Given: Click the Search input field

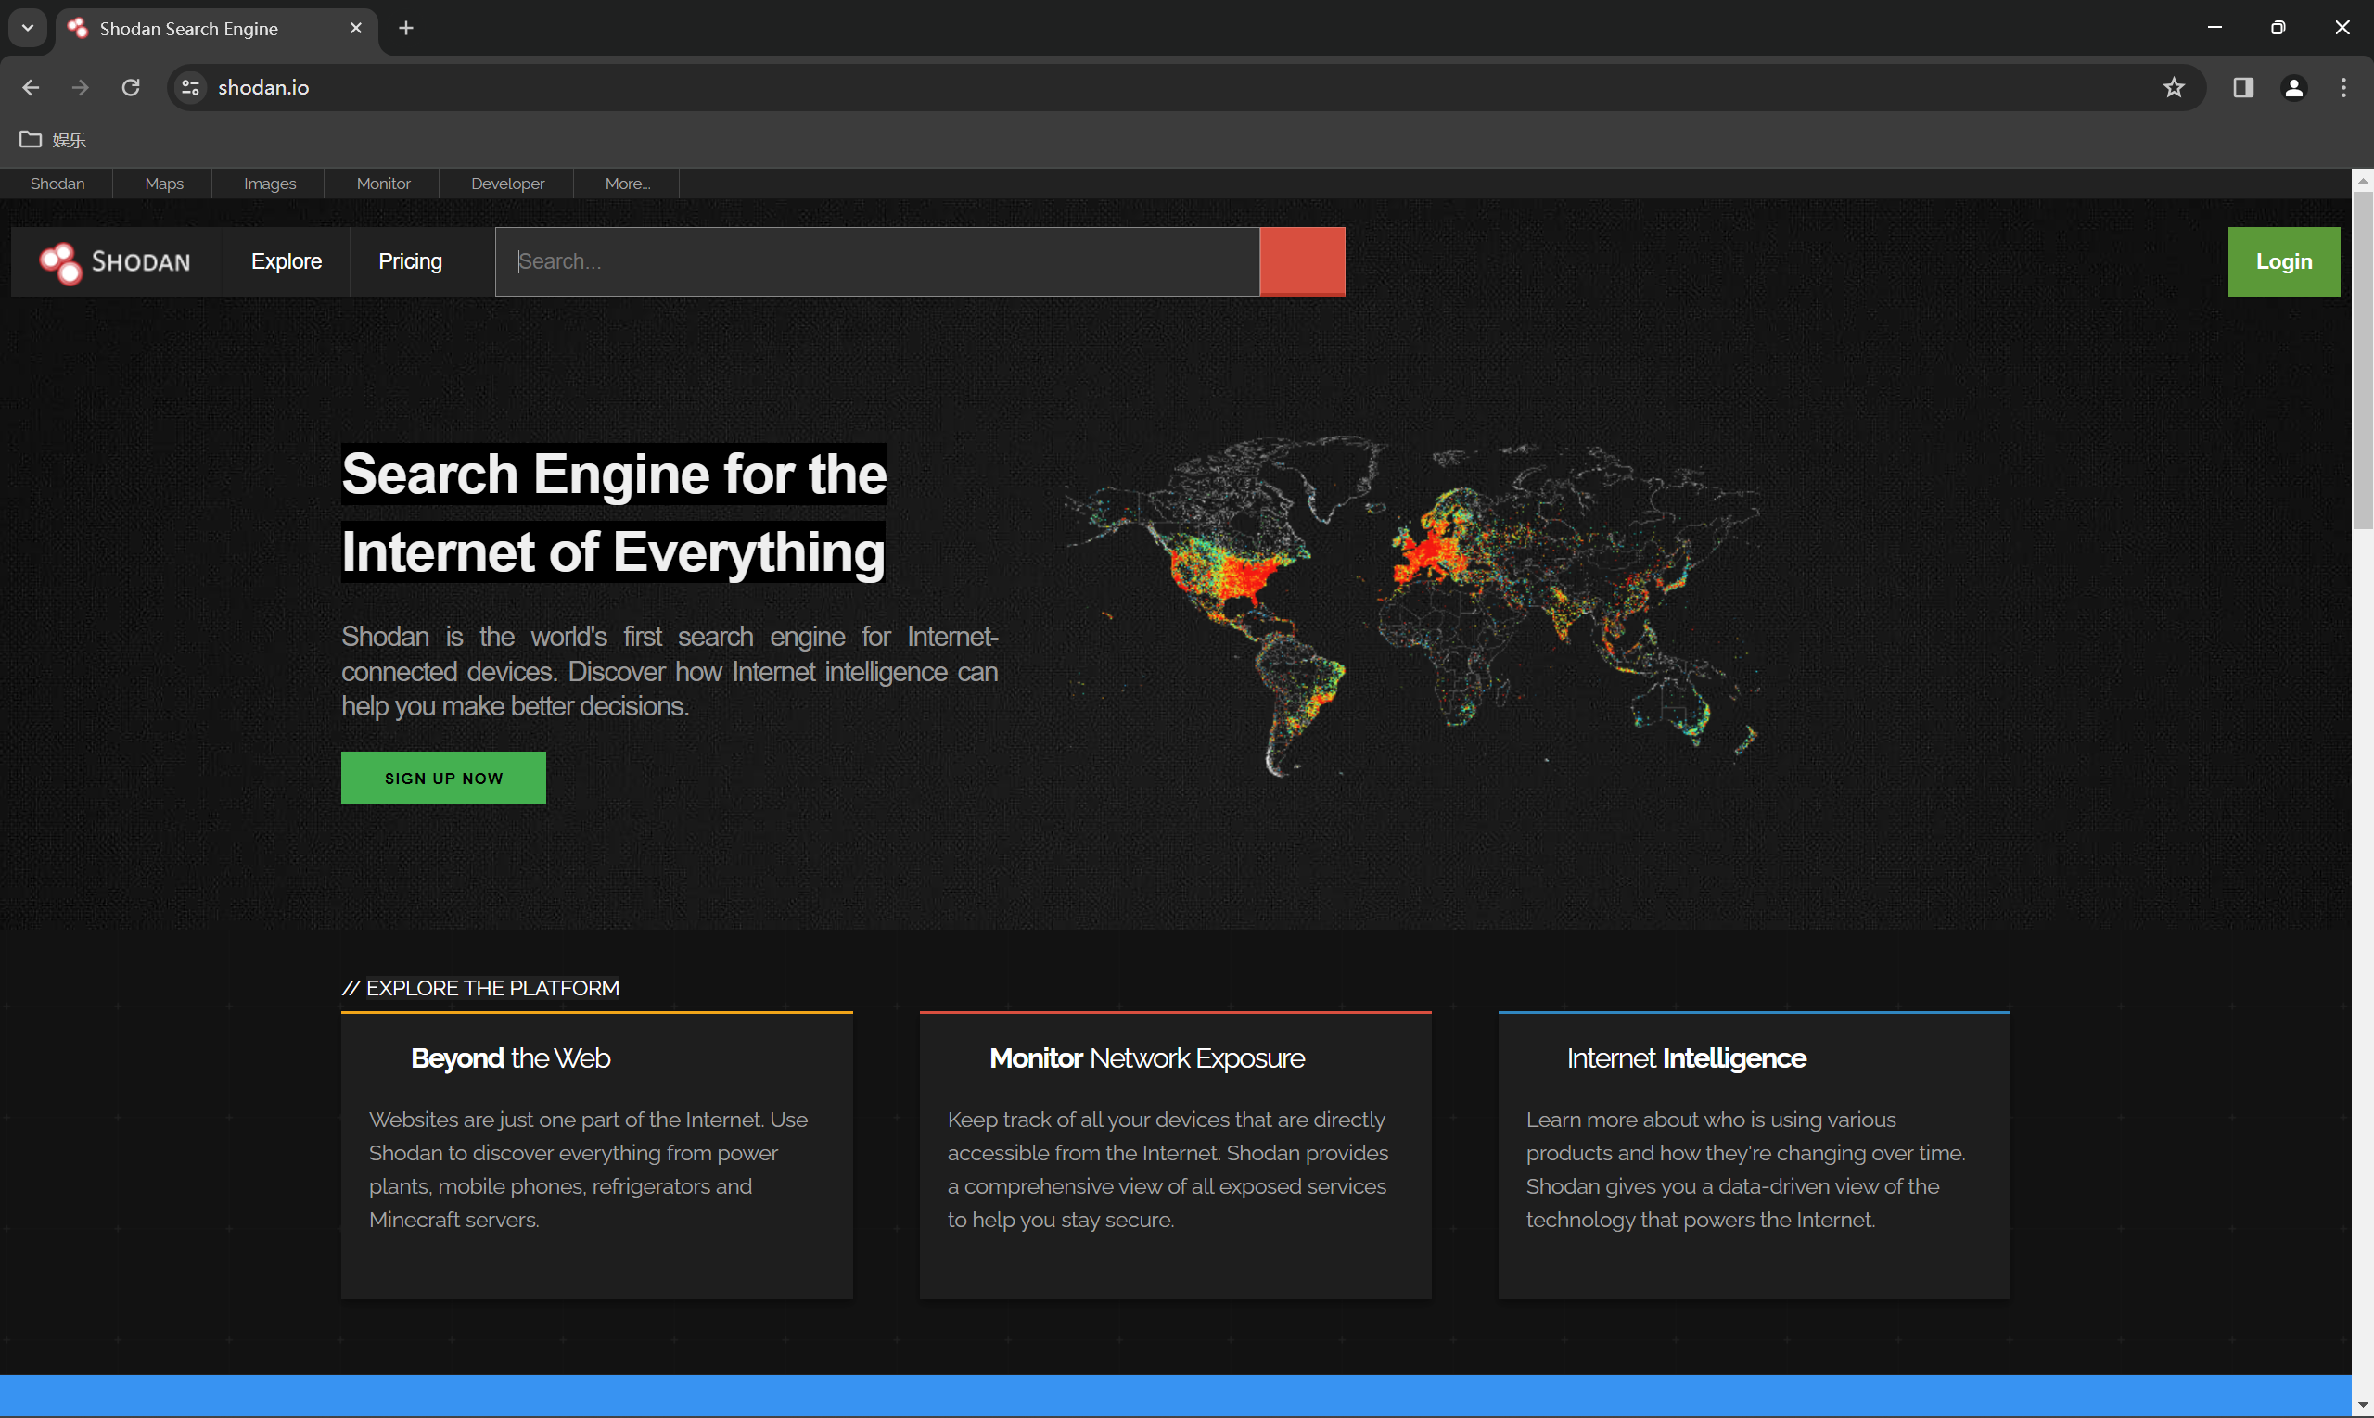Looking at the screenshot, I should point(876,261).
